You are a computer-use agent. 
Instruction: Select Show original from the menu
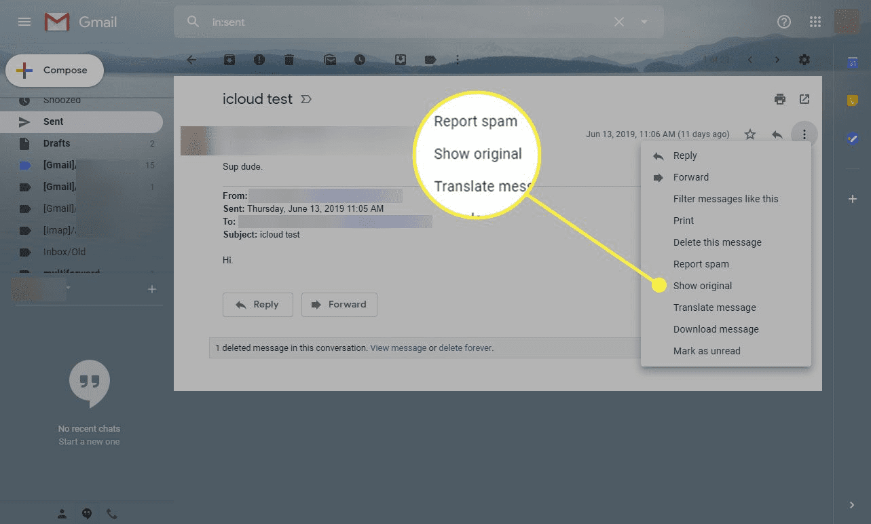[x=702, y=286]
